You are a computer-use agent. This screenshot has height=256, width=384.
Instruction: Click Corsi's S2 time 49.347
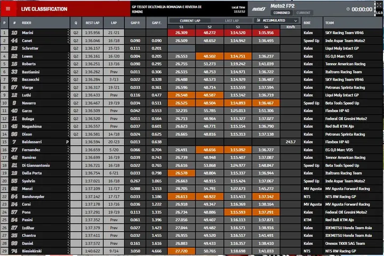[210, 204]
